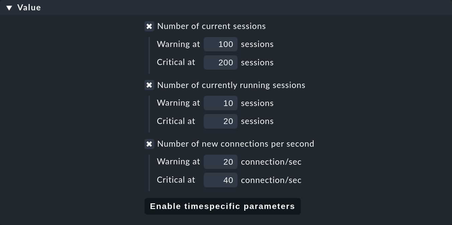
Task: Click the sessions unit label next to 100
Action: [x=257, y=44]
